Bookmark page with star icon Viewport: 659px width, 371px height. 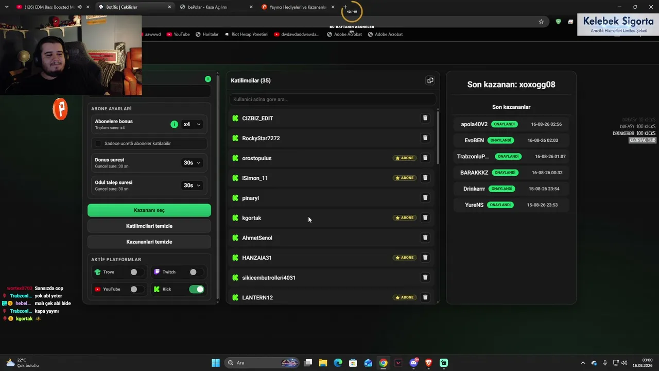point(541,22)
